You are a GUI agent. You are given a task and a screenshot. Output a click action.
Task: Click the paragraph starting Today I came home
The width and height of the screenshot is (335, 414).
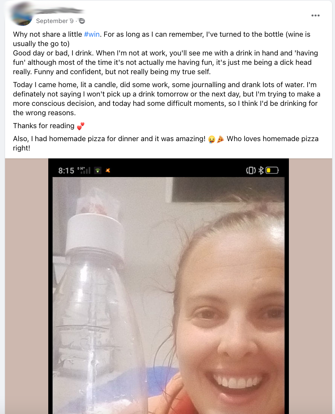pyautogui.click(x=166, y=99)
